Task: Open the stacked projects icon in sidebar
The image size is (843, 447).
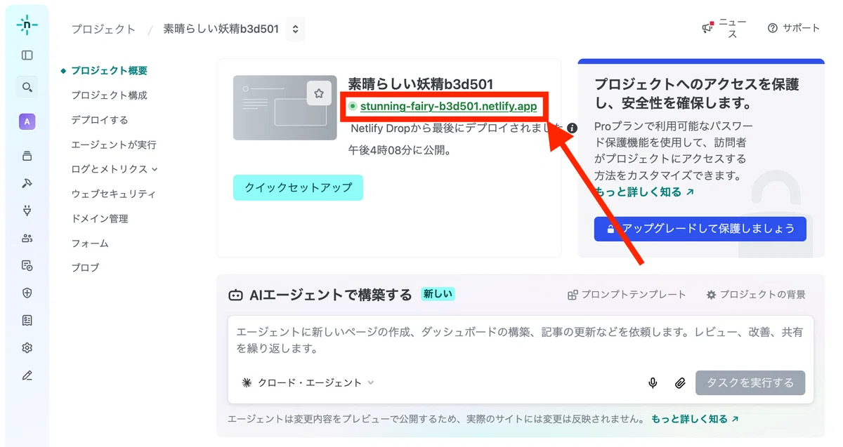Action: point(27,156)
